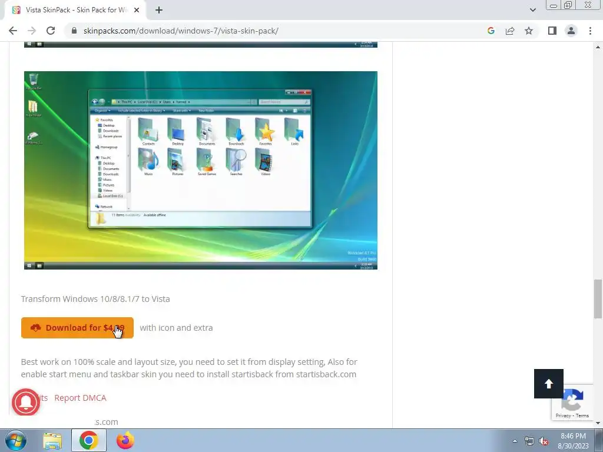603x452 pixels.
Task: Go back to the previous page
Action: pos(13,31)
